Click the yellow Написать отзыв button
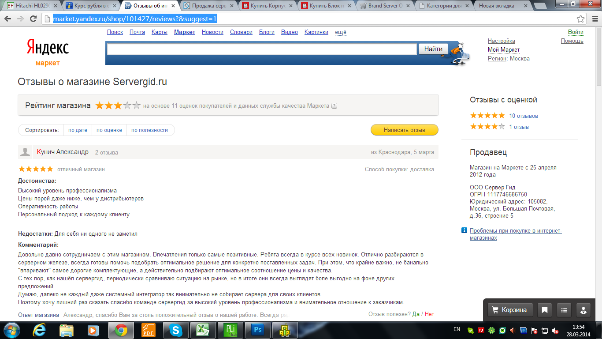The image size is (602, 339). (405, 130)
